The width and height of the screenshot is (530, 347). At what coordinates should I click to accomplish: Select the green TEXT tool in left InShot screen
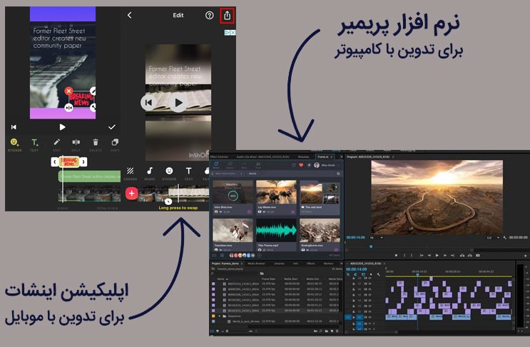[x=34, y=145]
